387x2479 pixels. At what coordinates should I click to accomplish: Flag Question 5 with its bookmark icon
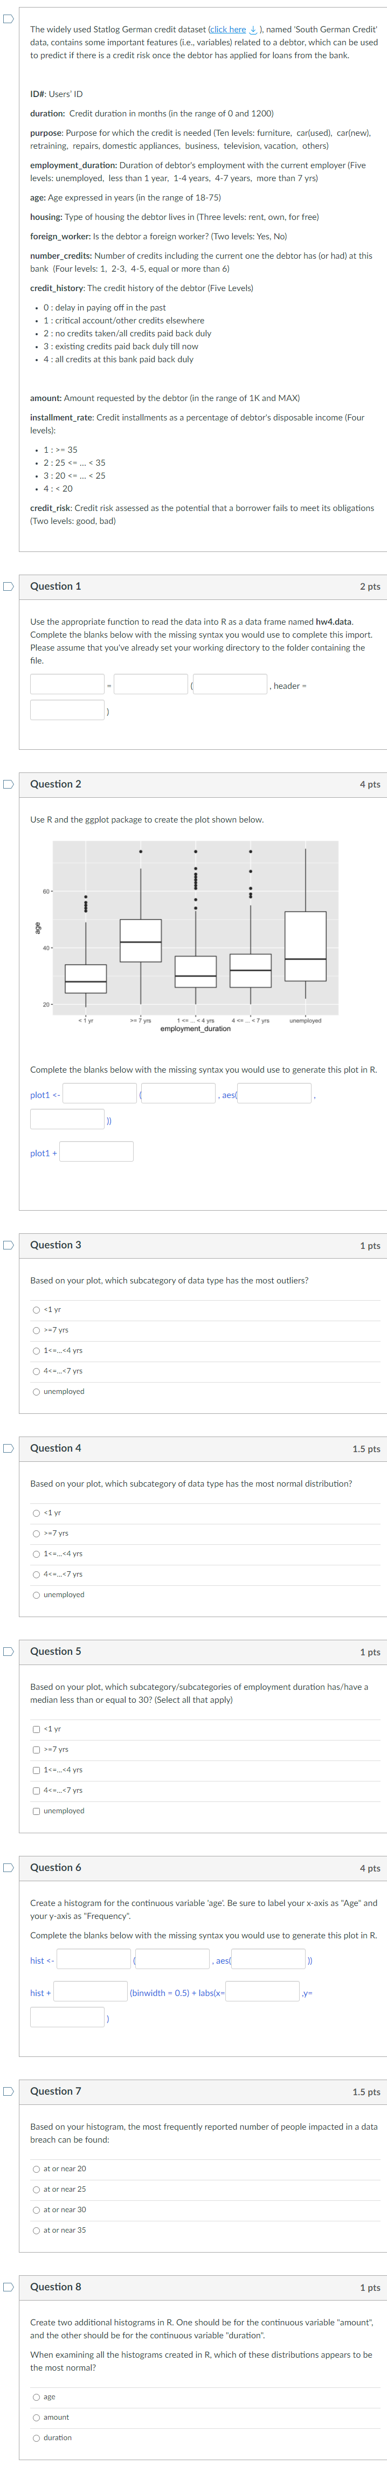coord(8,1652)
